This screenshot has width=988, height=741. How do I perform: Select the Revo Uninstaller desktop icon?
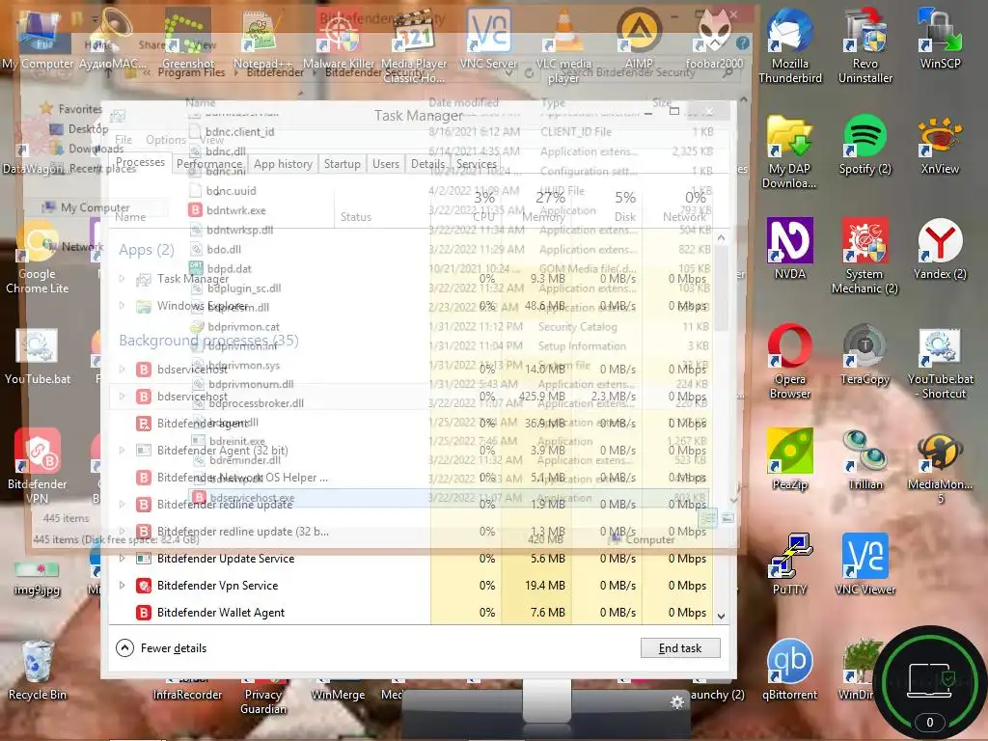click(x=865, y=45)
